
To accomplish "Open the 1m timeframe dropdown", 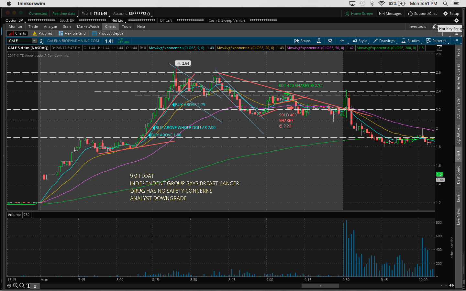I will (x=342, y=41).
